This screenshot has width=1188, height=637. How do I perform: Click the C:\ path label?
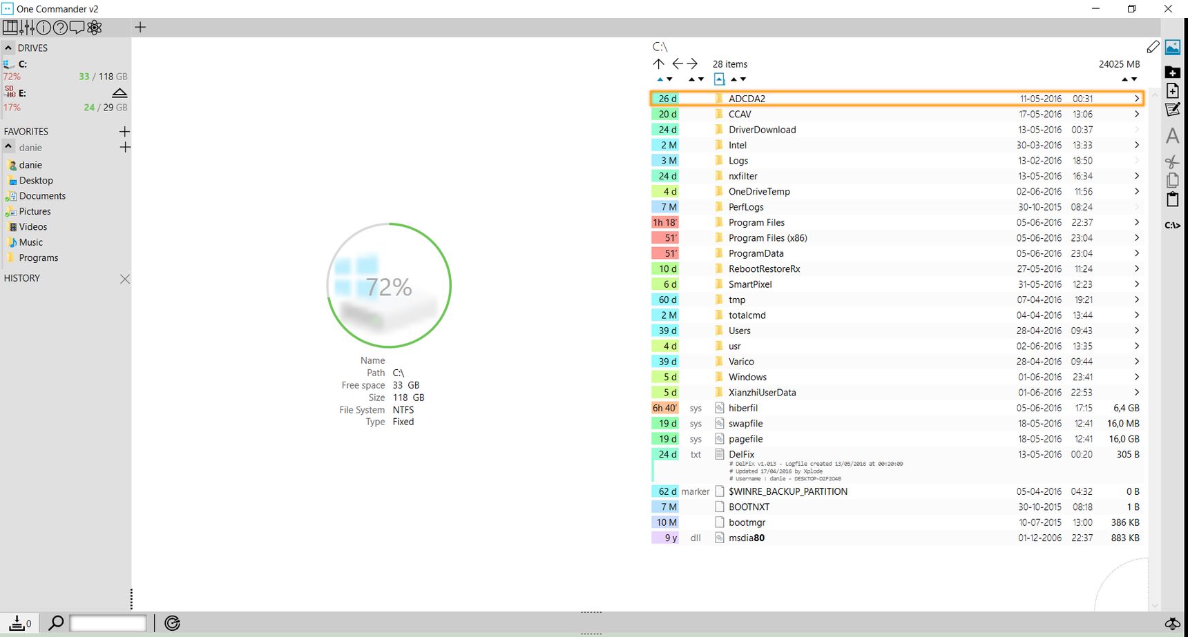pyautogui.click(x=660, y=46)
